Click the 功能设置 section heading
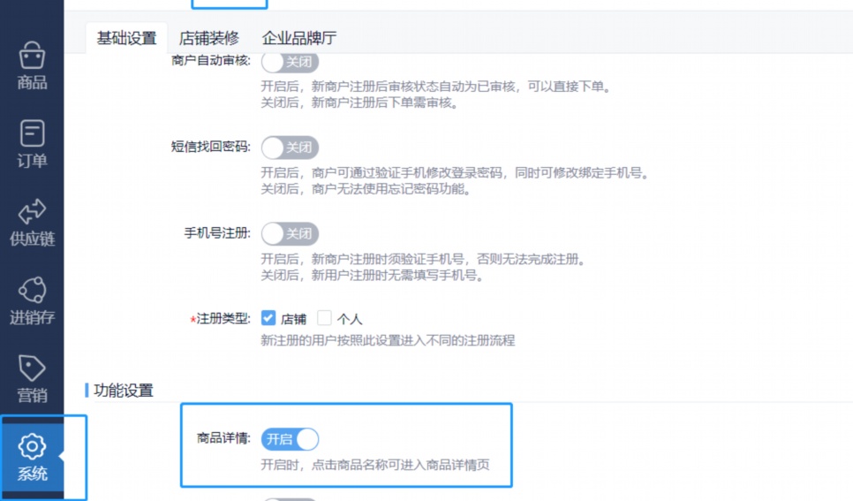 point(123,390)
